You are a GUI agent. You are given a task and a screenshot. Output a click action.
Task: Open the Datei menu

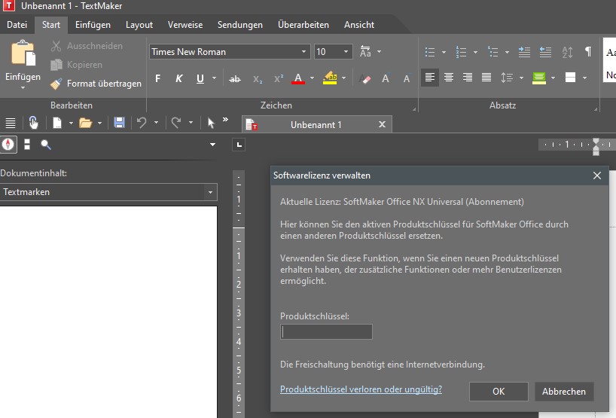(17, 25)
